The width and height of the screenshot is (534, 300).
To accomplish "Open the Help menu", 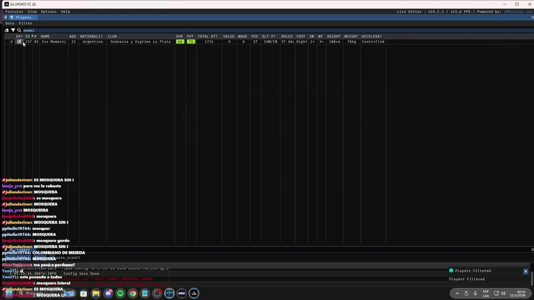I will point(65,12).
